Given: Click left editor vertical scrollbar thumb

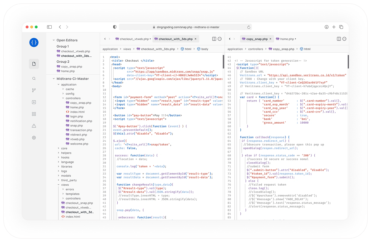Looking at the screenshot, I should [x=223, y=62].
